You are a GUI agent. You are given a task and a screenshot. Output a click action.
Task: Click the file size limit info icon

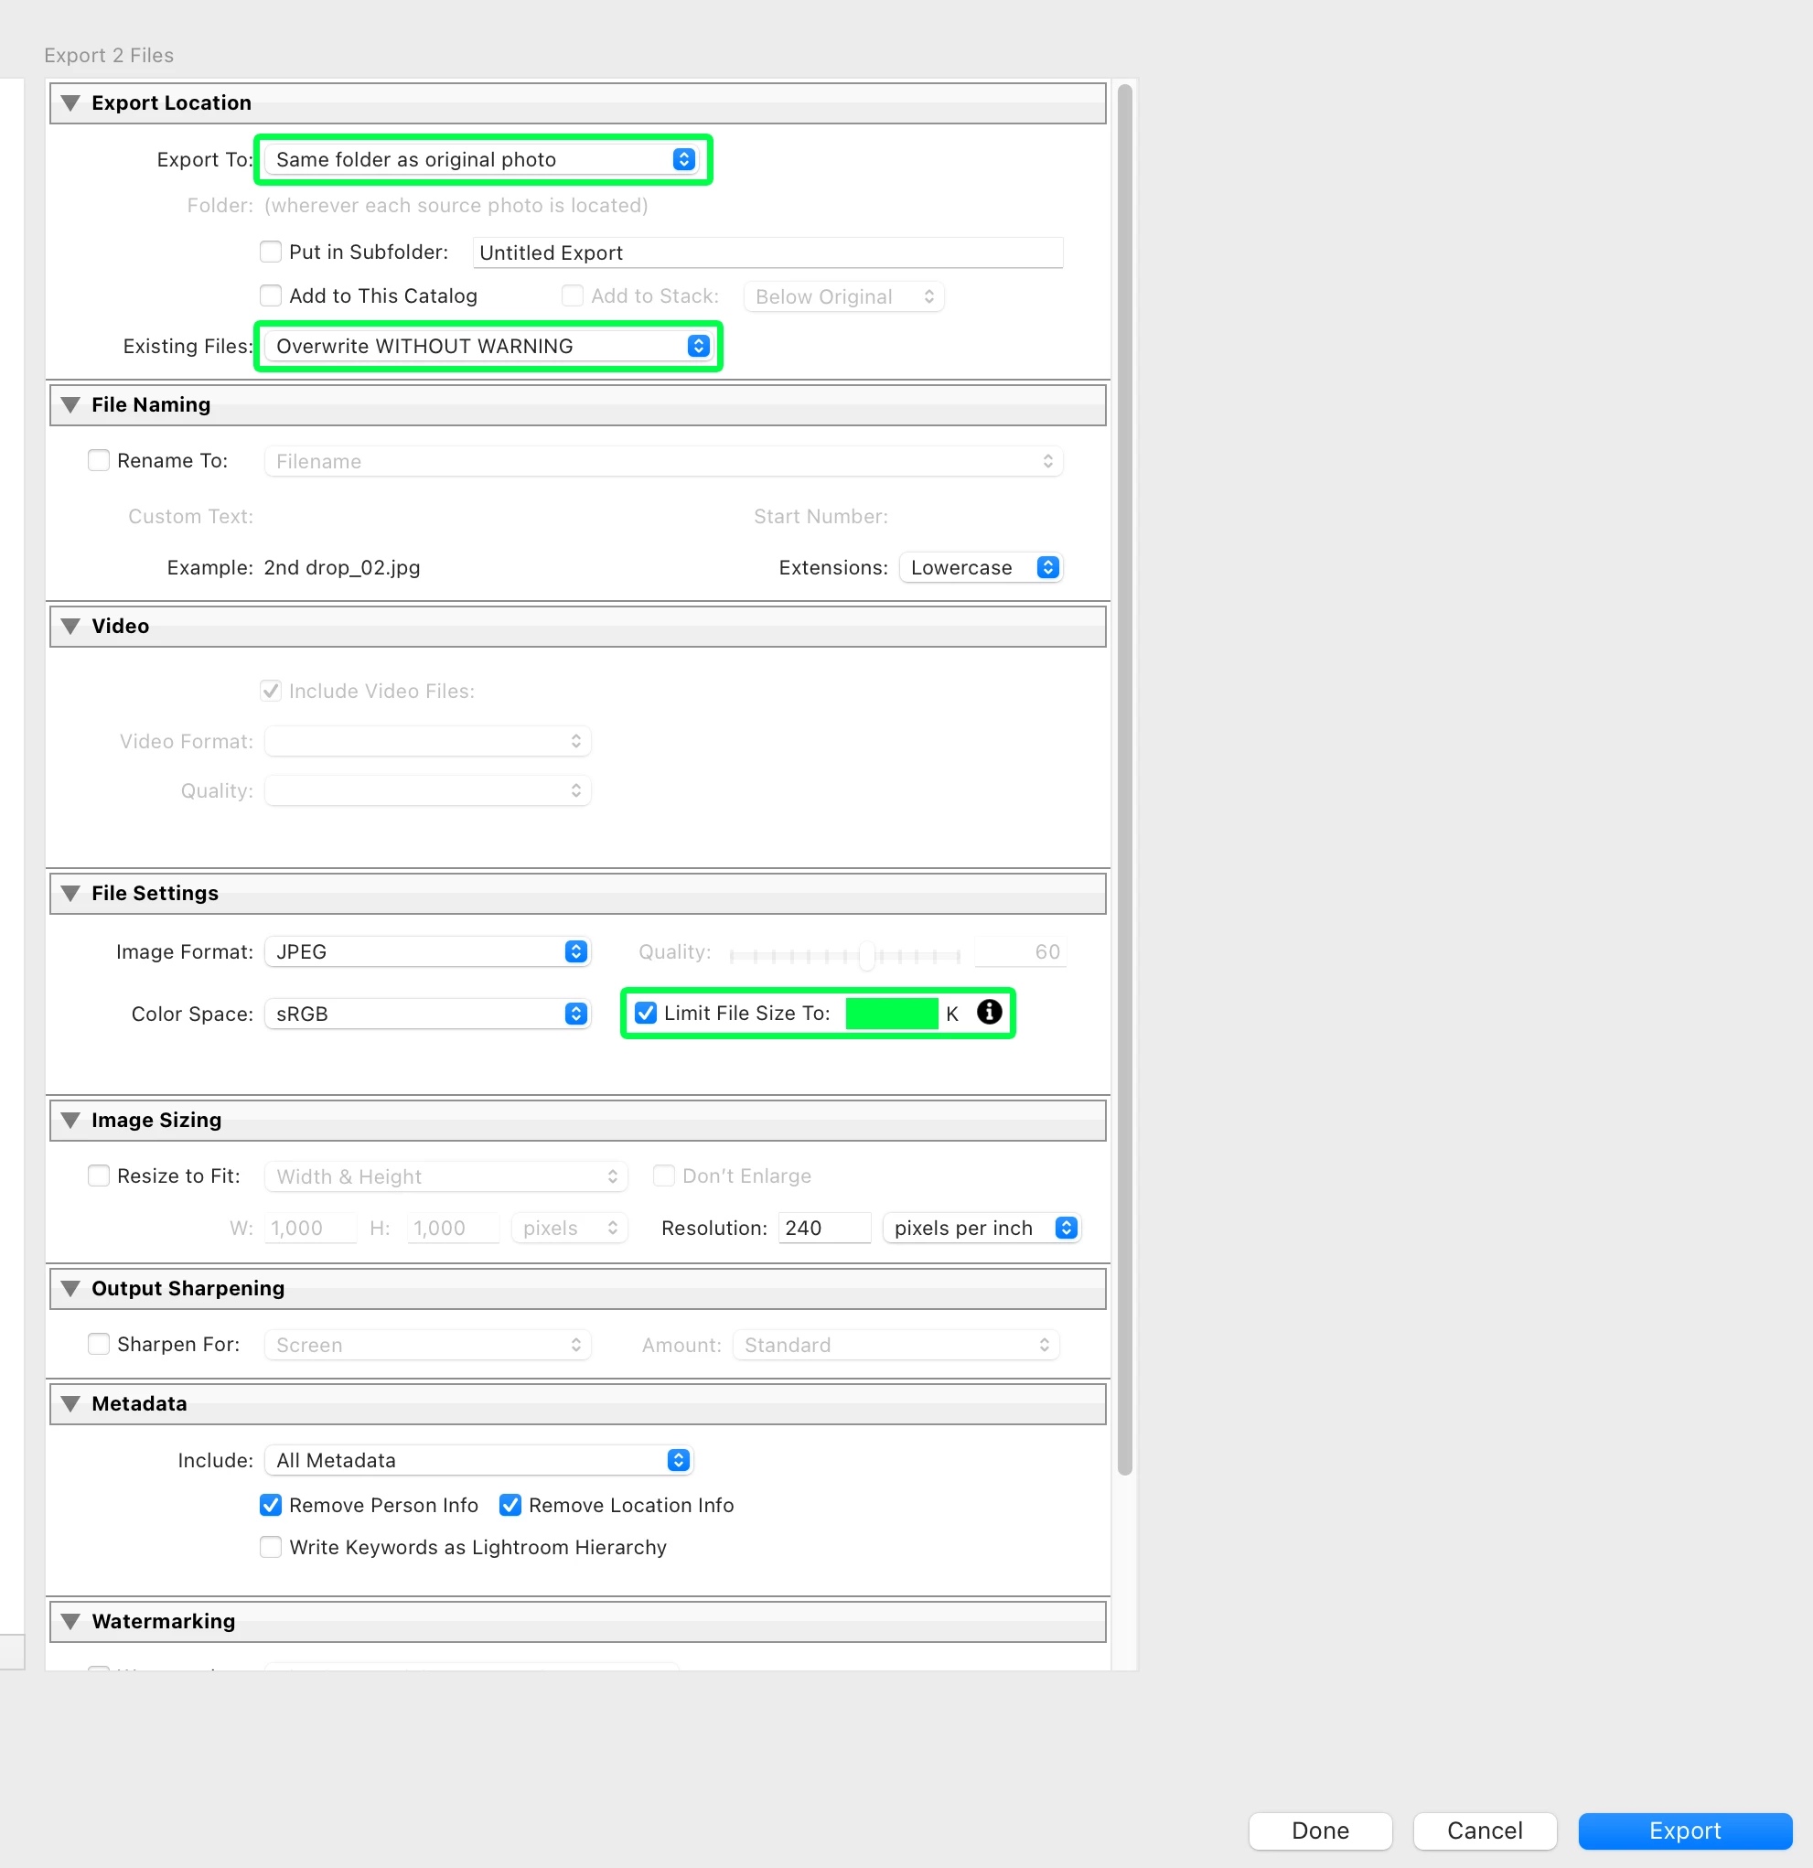coord(989,1012)
